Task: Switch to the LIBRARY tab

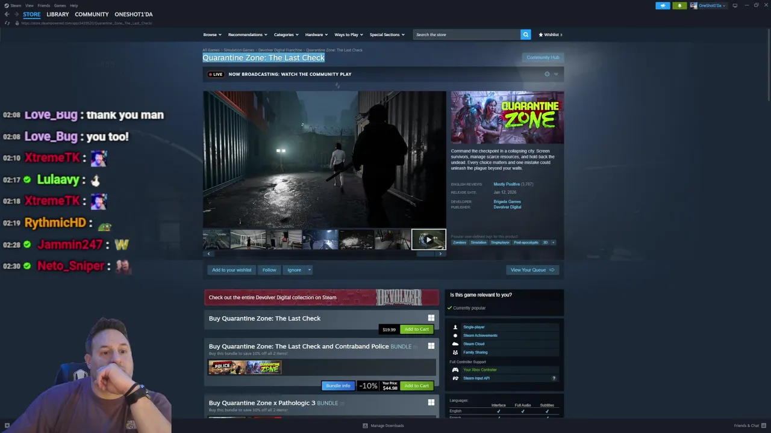Action: [58, 14]
